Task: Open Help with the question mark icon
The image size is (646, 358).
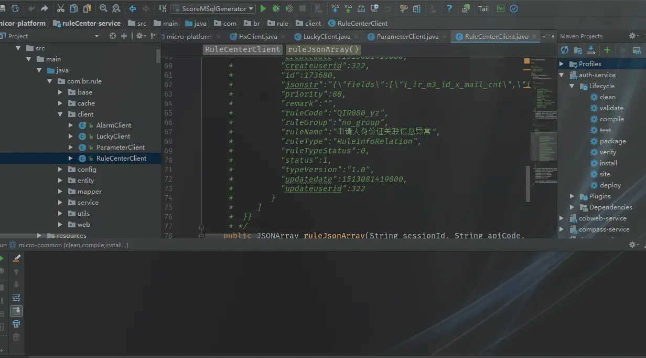Action: pos(449,8)
